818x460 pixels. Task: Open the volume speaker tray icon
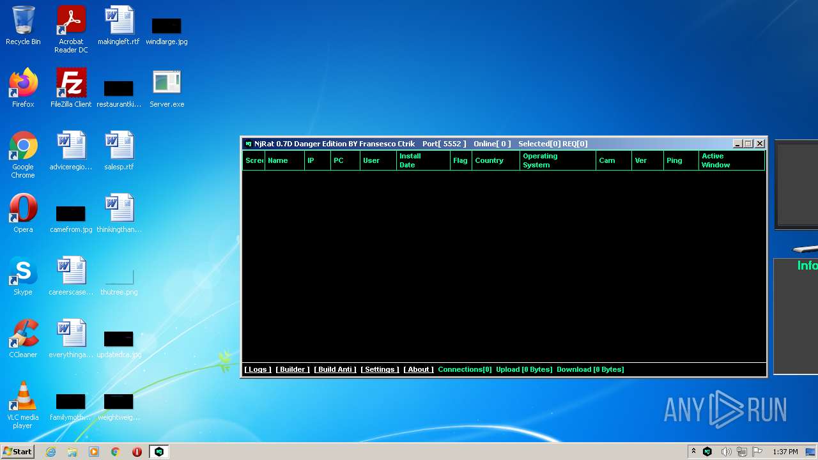pyautogui.click(x=726, y=452)
